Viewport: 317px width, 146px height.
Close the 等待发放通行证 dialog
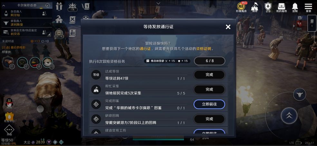click(228, 27)
